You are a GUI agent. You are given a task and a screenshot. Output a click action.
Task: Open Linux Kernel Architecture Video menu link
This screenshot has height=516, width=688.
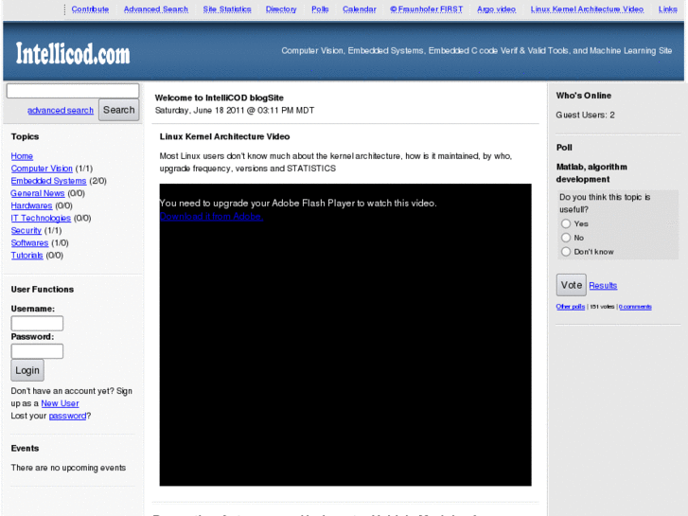coord(587,9)
